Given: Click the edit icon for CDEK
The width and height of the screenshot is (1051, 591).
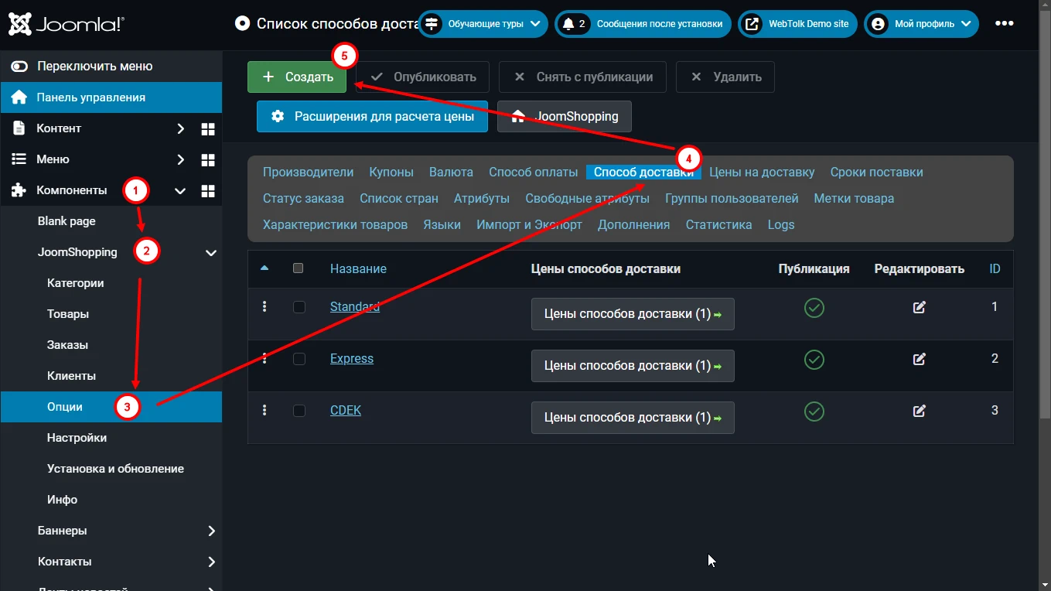Looking at the screenshot, I should [920, 411].
